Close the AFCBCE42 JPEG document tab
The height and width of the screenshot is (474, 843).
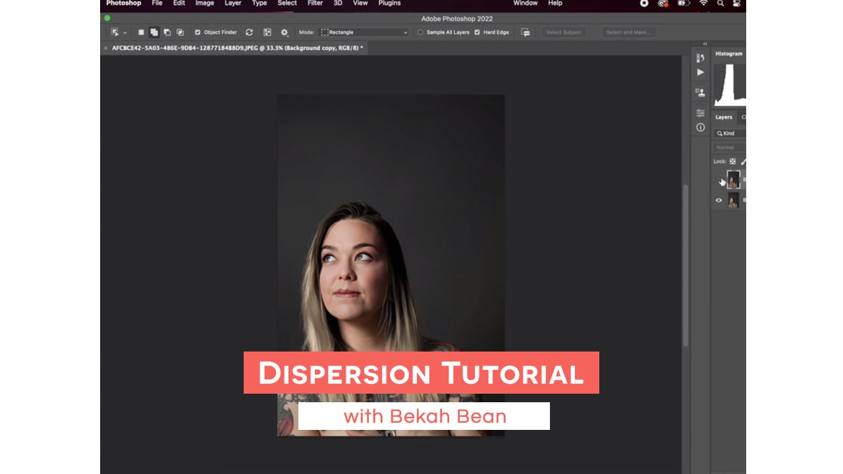pyautogui.click(x=106, y=48)
